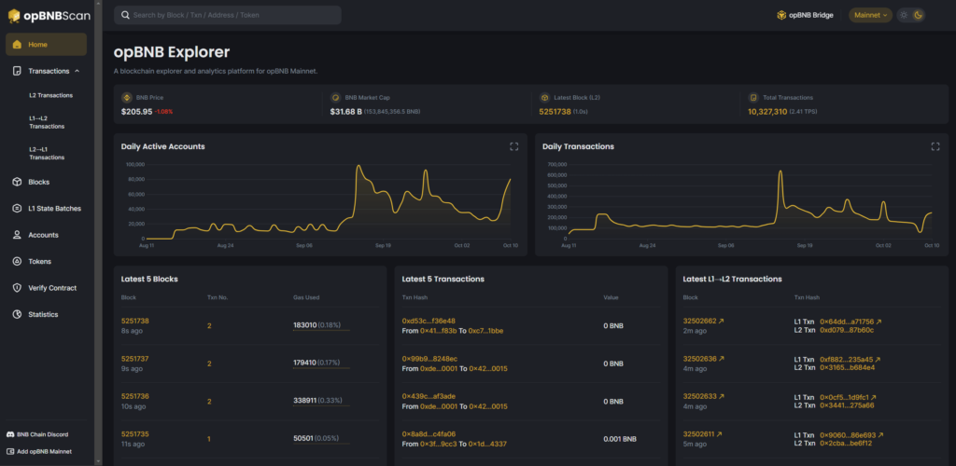Open L2→L1 Transactions in the sidebar
Viewport: 956px width, 466px height.
[47, 153]
